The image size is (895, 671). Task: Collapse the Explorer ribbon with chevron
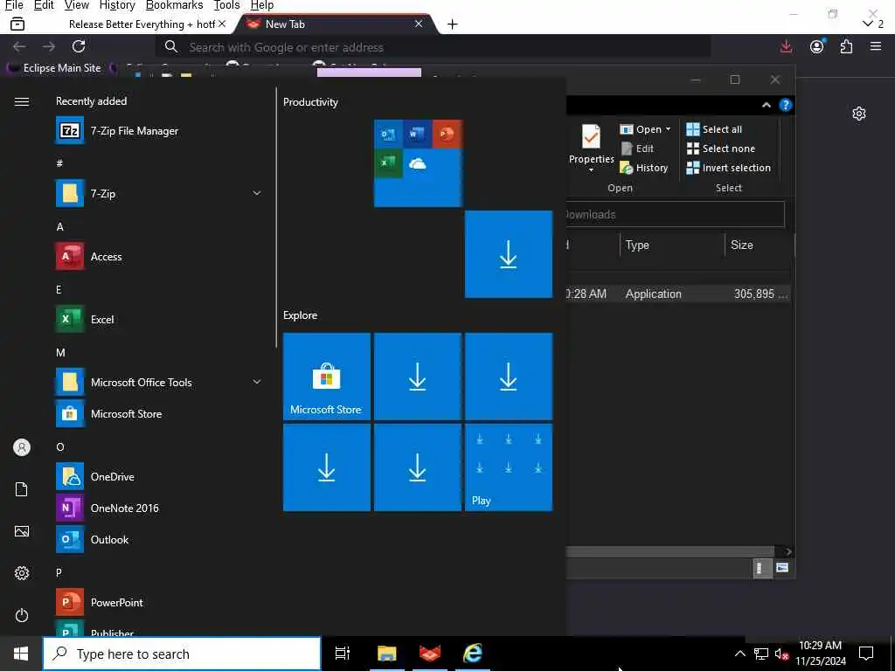pyautogui.click(x=766, y=105)
